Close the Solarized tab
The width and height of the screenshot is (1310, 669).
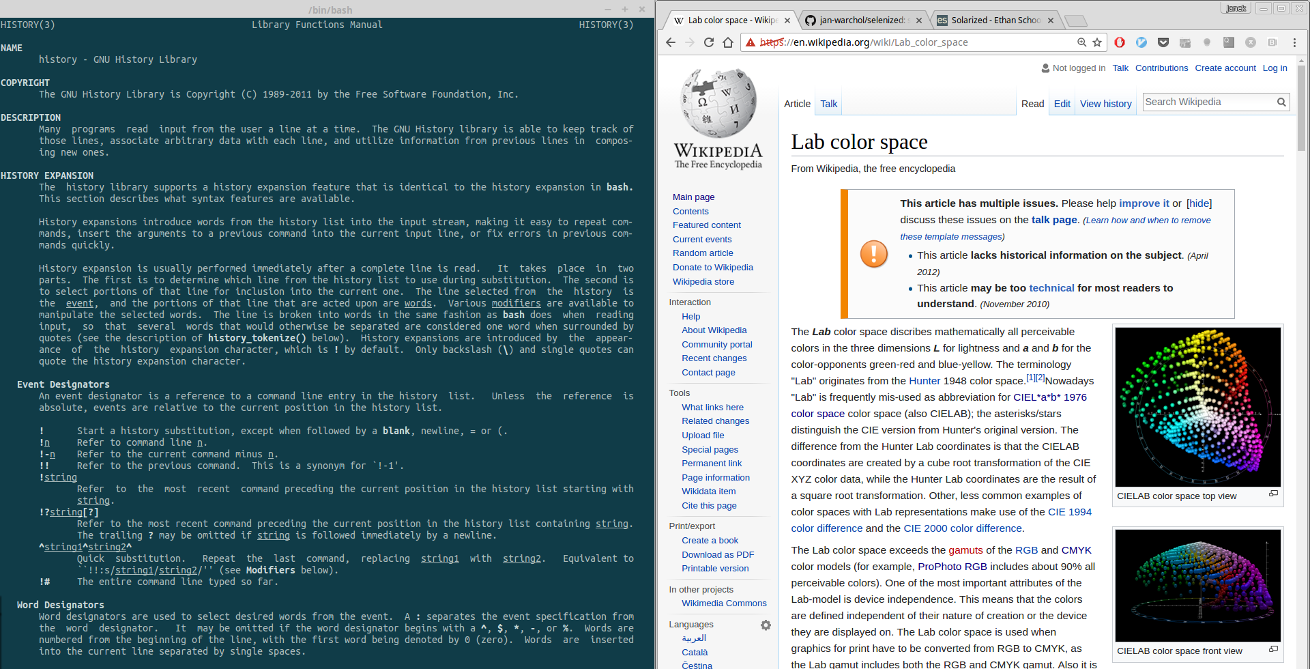1051,20
